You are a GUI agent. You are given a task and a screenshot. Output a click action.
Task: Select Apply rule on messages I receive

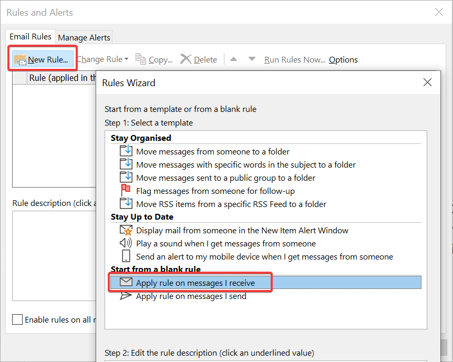pyautogui.click(x=195, y=283)
